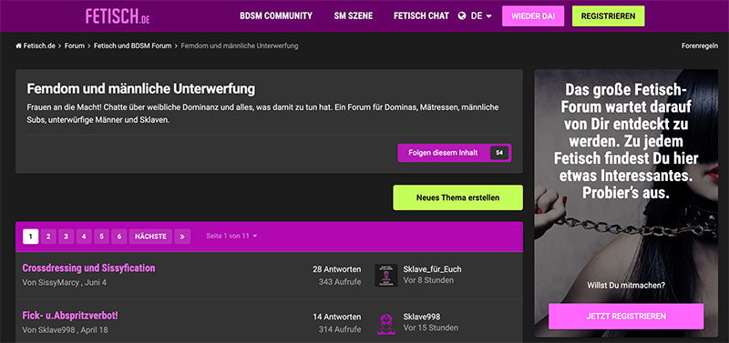This screenshot has width=729, height=343.
Task: Open 'Fick- u.Abspritzverbot!' topic
Action: coord(70,316)
